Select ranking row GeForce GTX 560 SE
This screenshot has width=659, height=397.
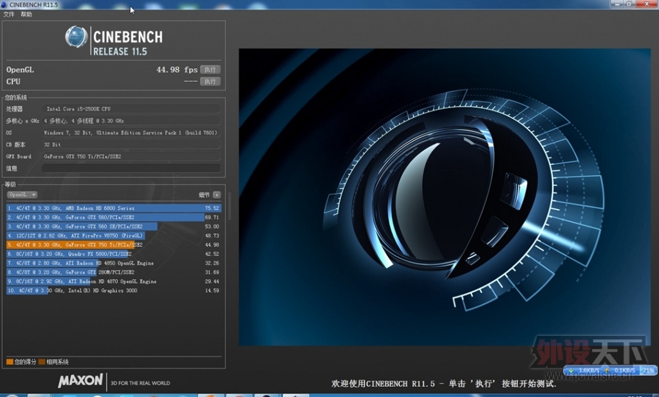coord(113,226)
